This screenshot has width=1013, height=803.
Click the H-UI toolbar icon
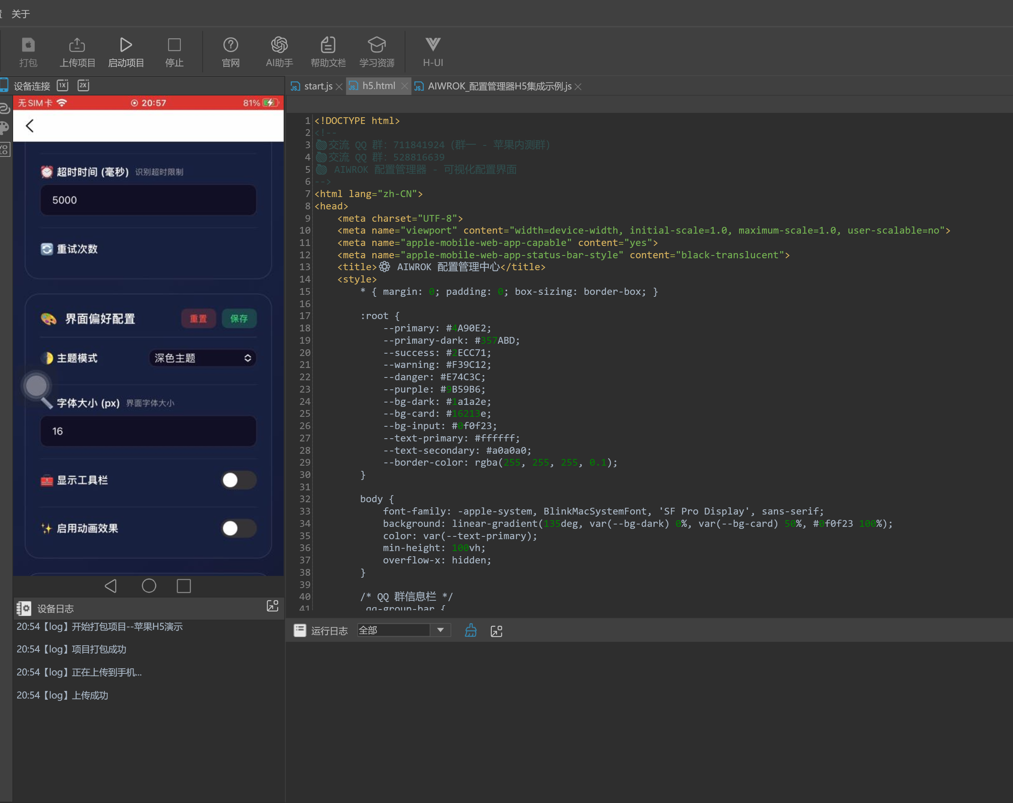click(x=432, y=45)
